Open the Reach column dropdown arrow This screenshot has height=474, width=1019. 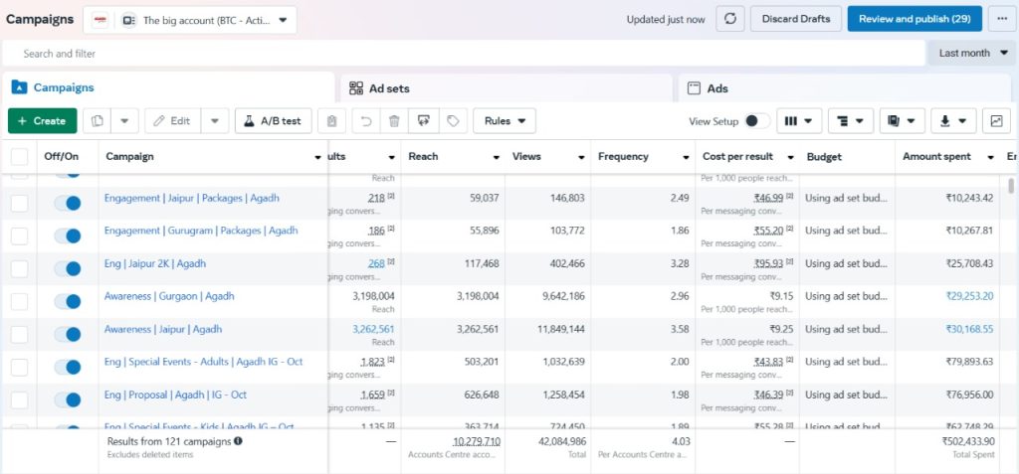(497, 157)
